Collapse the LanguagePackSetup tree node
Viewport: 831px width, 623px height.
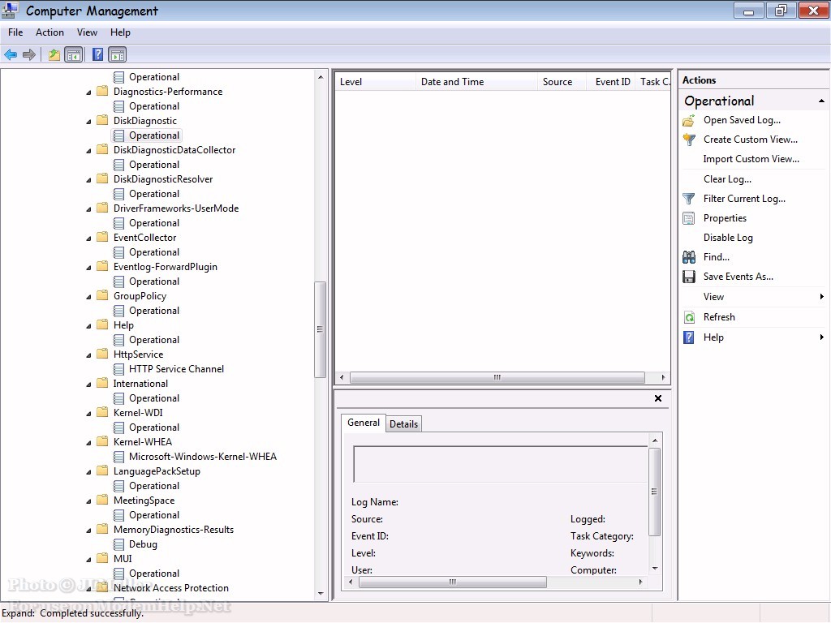coord(88,472)
